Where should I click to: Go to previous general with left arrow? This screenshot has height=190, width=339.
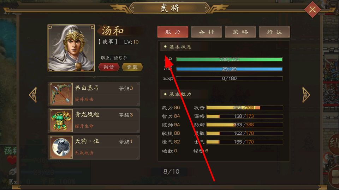pos(33,95)
